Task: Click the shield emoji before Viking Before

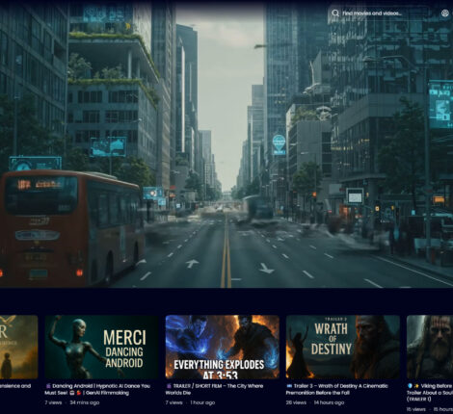Action: tap(410, 386)
